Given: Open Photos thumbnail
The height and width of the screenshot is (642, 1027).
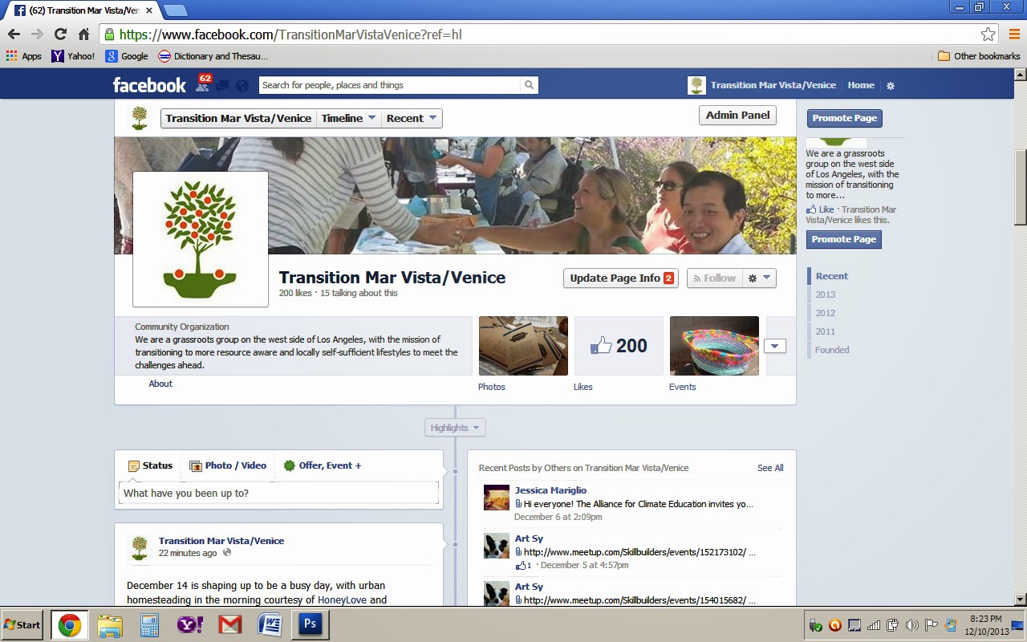Looking at the screenshot, I should pos(523,346).
